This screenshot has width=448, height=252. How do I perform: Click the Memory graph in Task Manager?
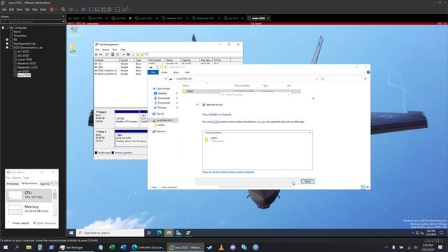click(15, 209)
